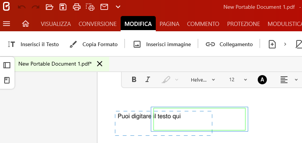This screenshot has width=302, height=143.
Task: Switch to the PAGINA tab
Action: click(170, 24)
